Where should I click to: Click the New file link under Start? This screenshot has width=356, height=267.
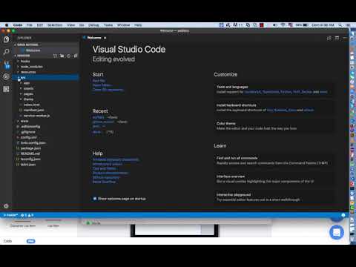pos(99,81)
